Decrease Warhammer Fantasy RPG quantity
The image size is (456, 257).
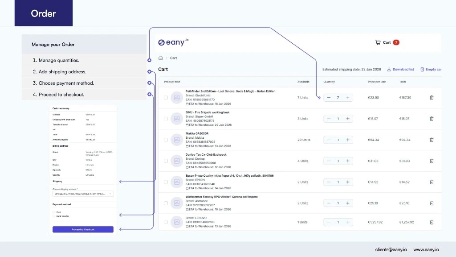coord(329,203)
